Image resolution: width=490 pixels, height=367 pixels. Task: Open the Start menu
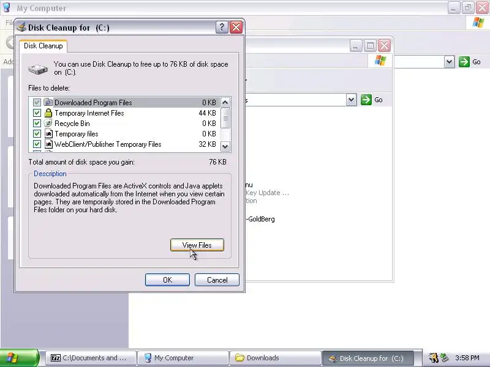[20, 358]
